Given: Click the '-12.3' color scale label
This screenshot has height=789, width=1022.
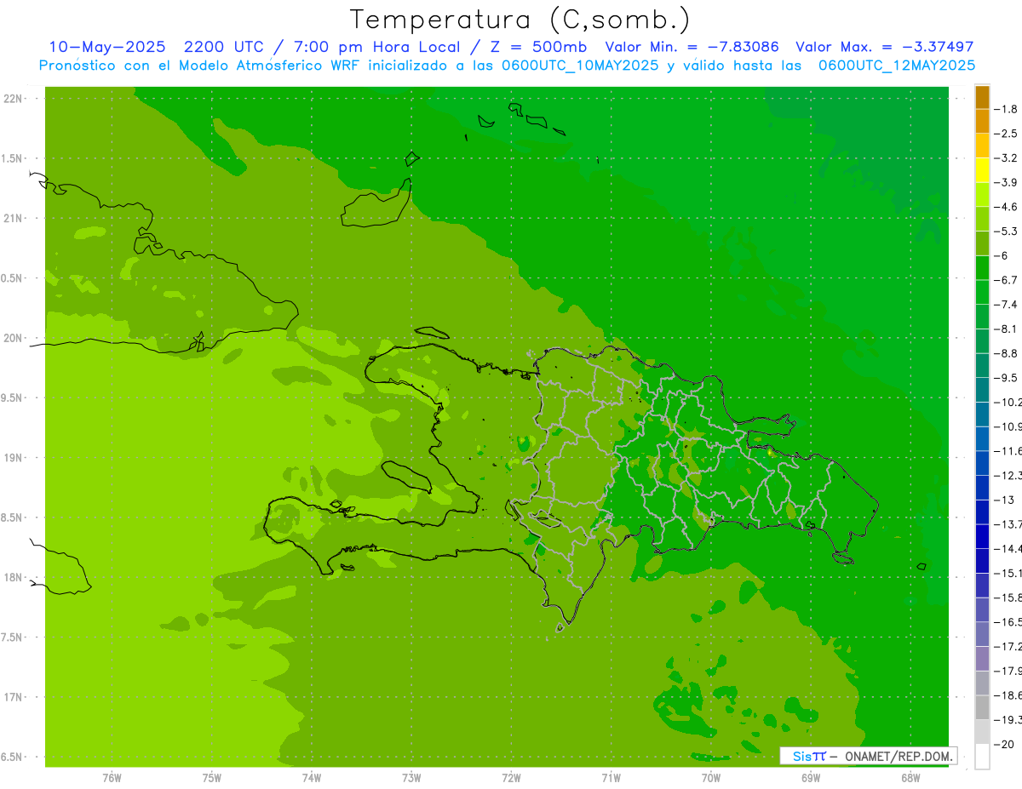Looking at the screenshot, I should 1008,475.
